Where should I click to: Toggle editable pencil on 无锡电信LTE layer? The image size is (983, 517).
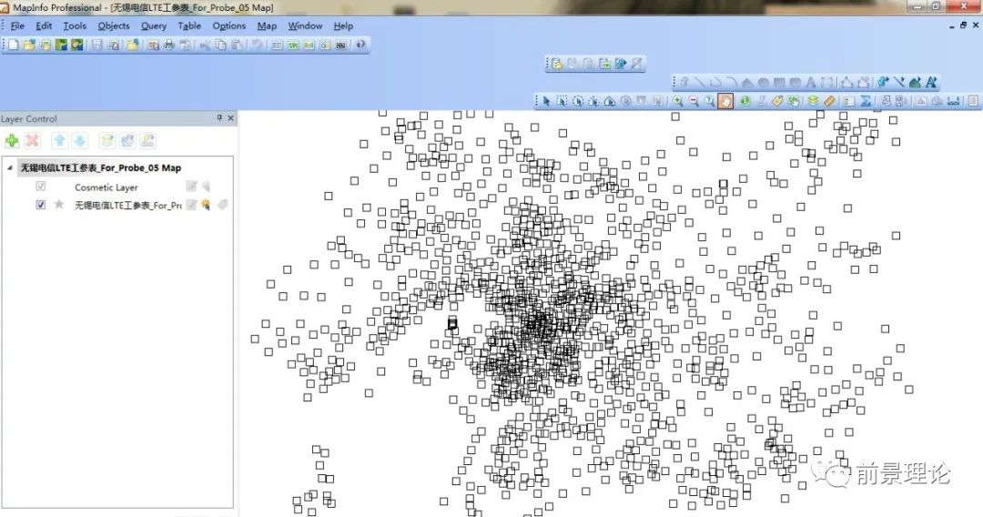[x=191, y=204]
